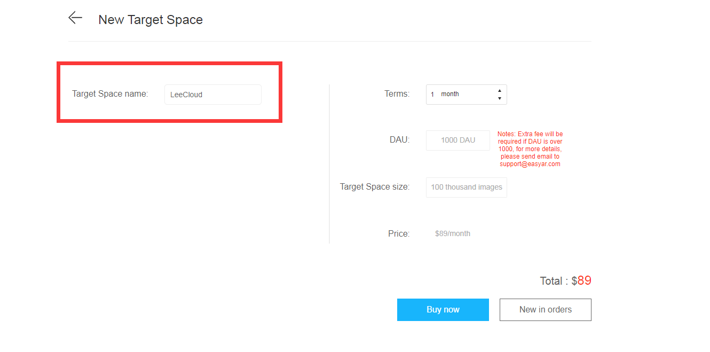Click the back arrow icon
This screenshot has width=710, height=352.
click(x=75, y=18)
